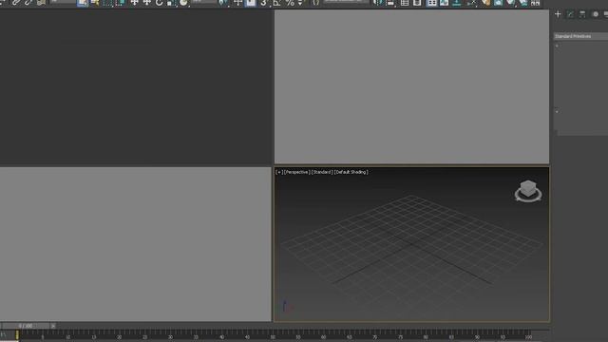Open the [Perspective] viewport label menu
Image resolution: width=608 pixels, height=342 pixels.
[297, 172]
